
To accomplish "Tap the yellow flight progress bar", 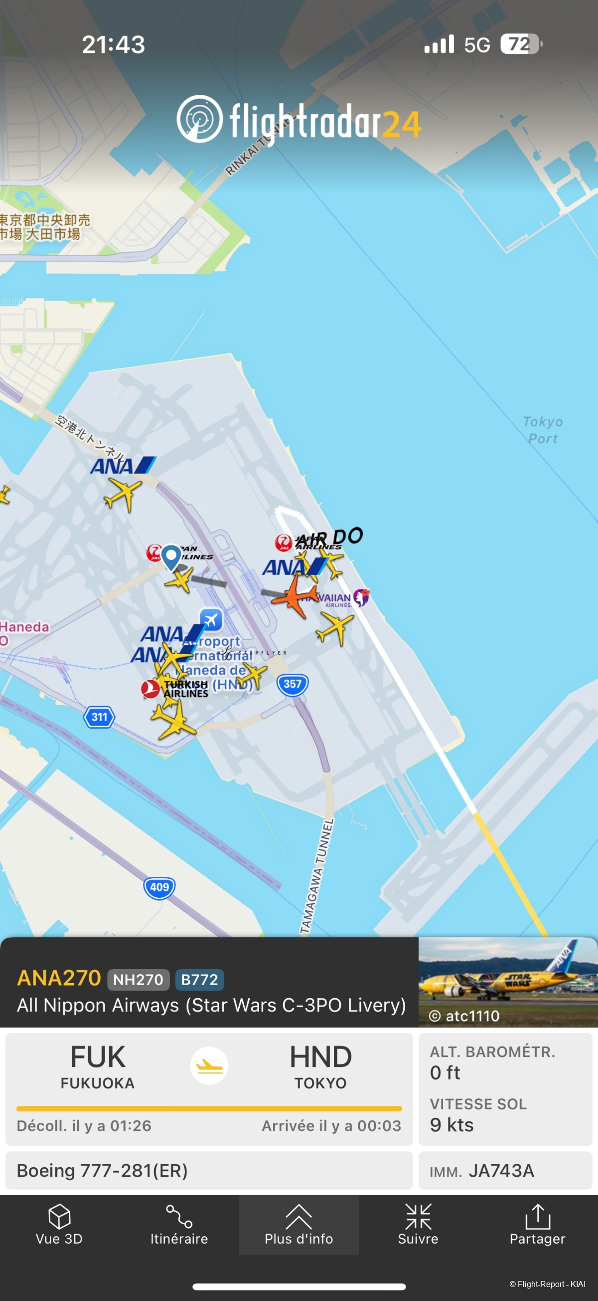I will (209, 1108).
